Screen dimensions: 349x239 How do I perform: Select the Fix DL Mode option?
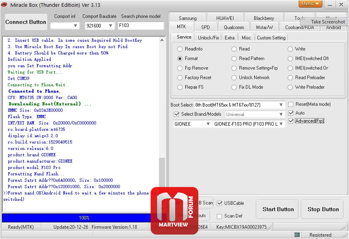[234, 87]
